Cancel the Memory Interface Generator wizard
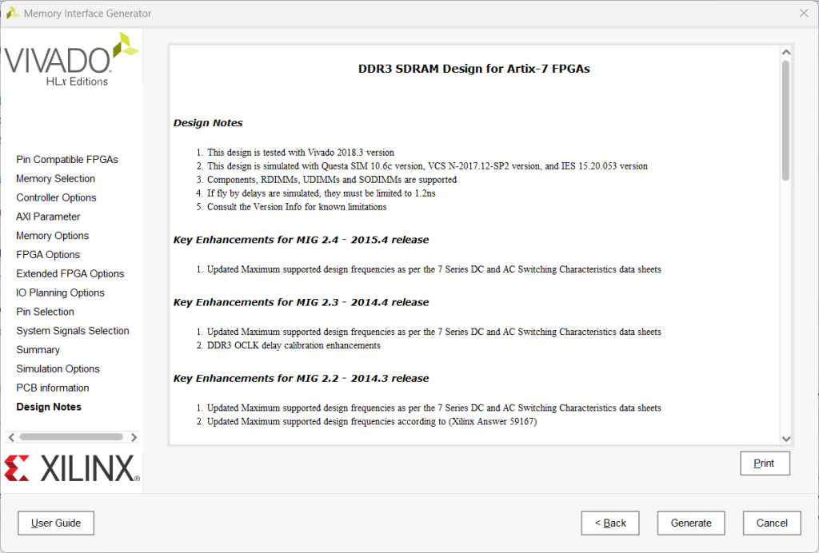The image size is (819, 553). point(772,523)
